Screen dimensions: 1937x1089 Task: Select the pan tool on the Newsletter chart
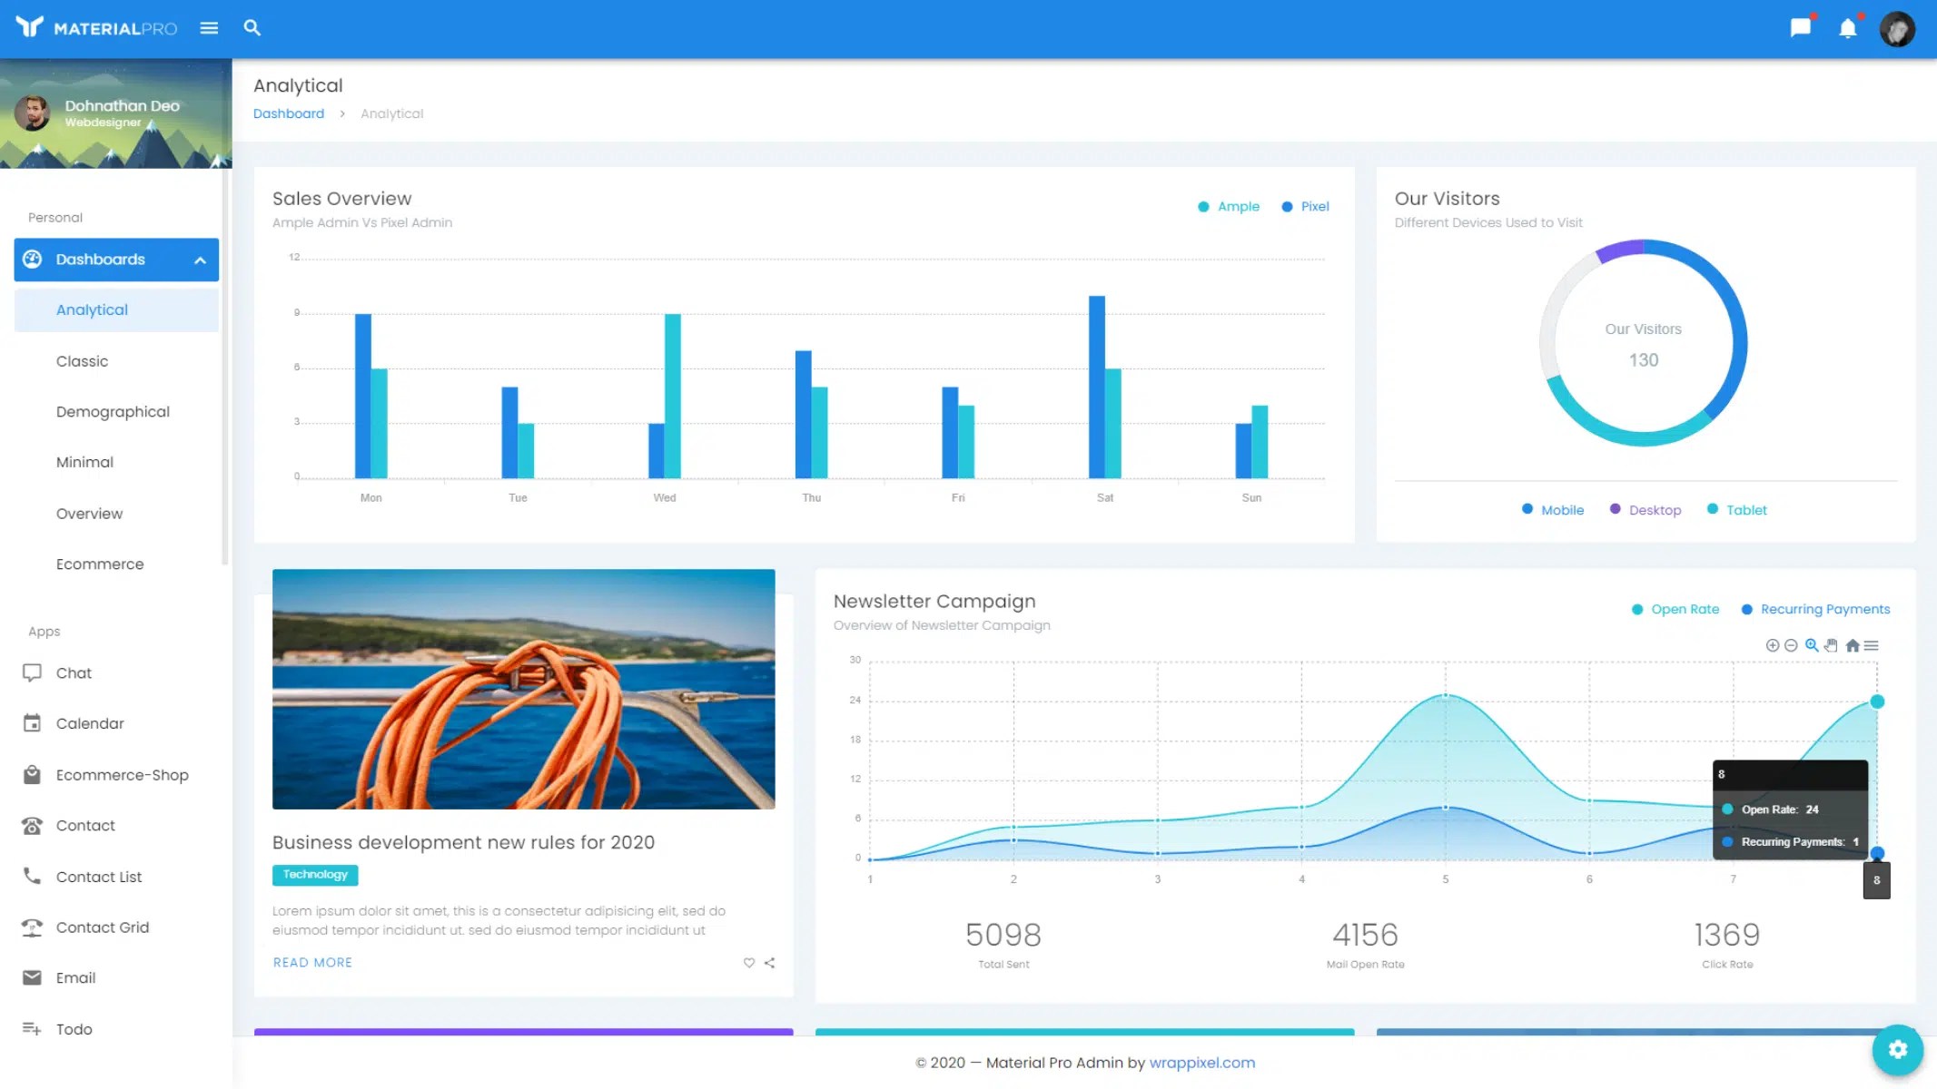point(1832,645)
